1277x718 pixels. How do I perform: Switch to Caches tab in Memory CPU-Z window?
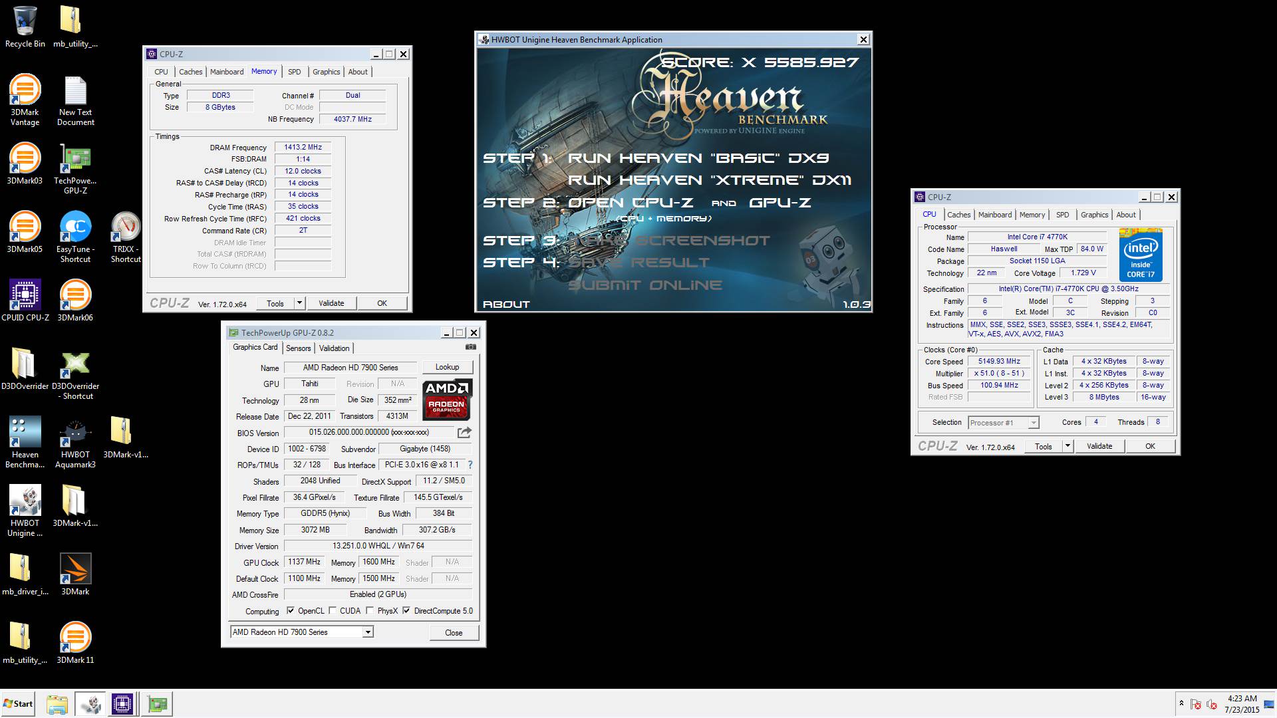190,72
